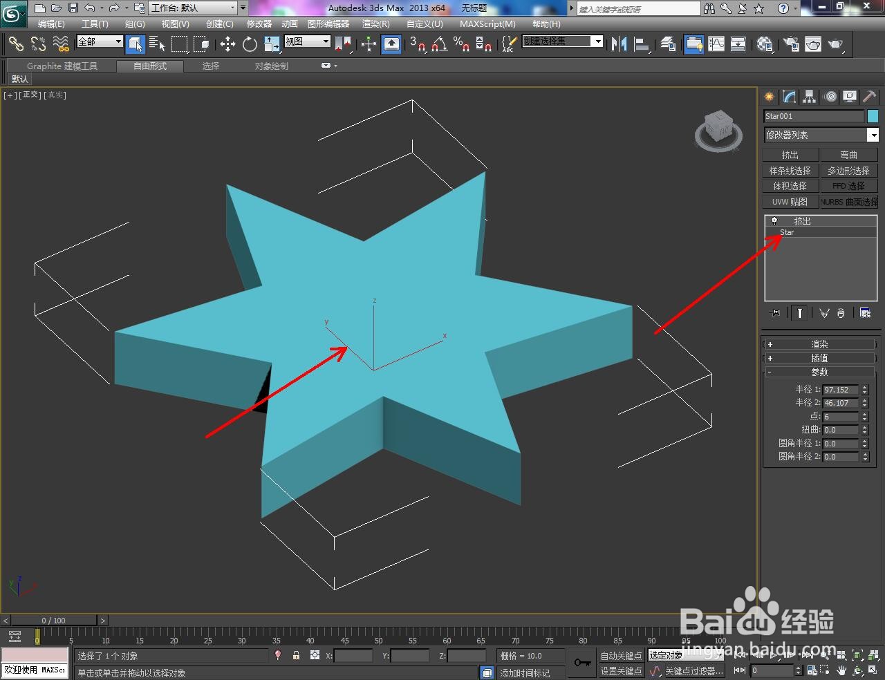Screen dimensions: 885x680
Task: Select the Move tool icon
Action: pyautogui.click(x=227, y=44)
